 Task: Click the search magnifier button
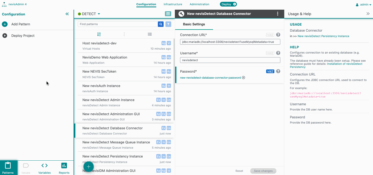click(x=161, y=24)
